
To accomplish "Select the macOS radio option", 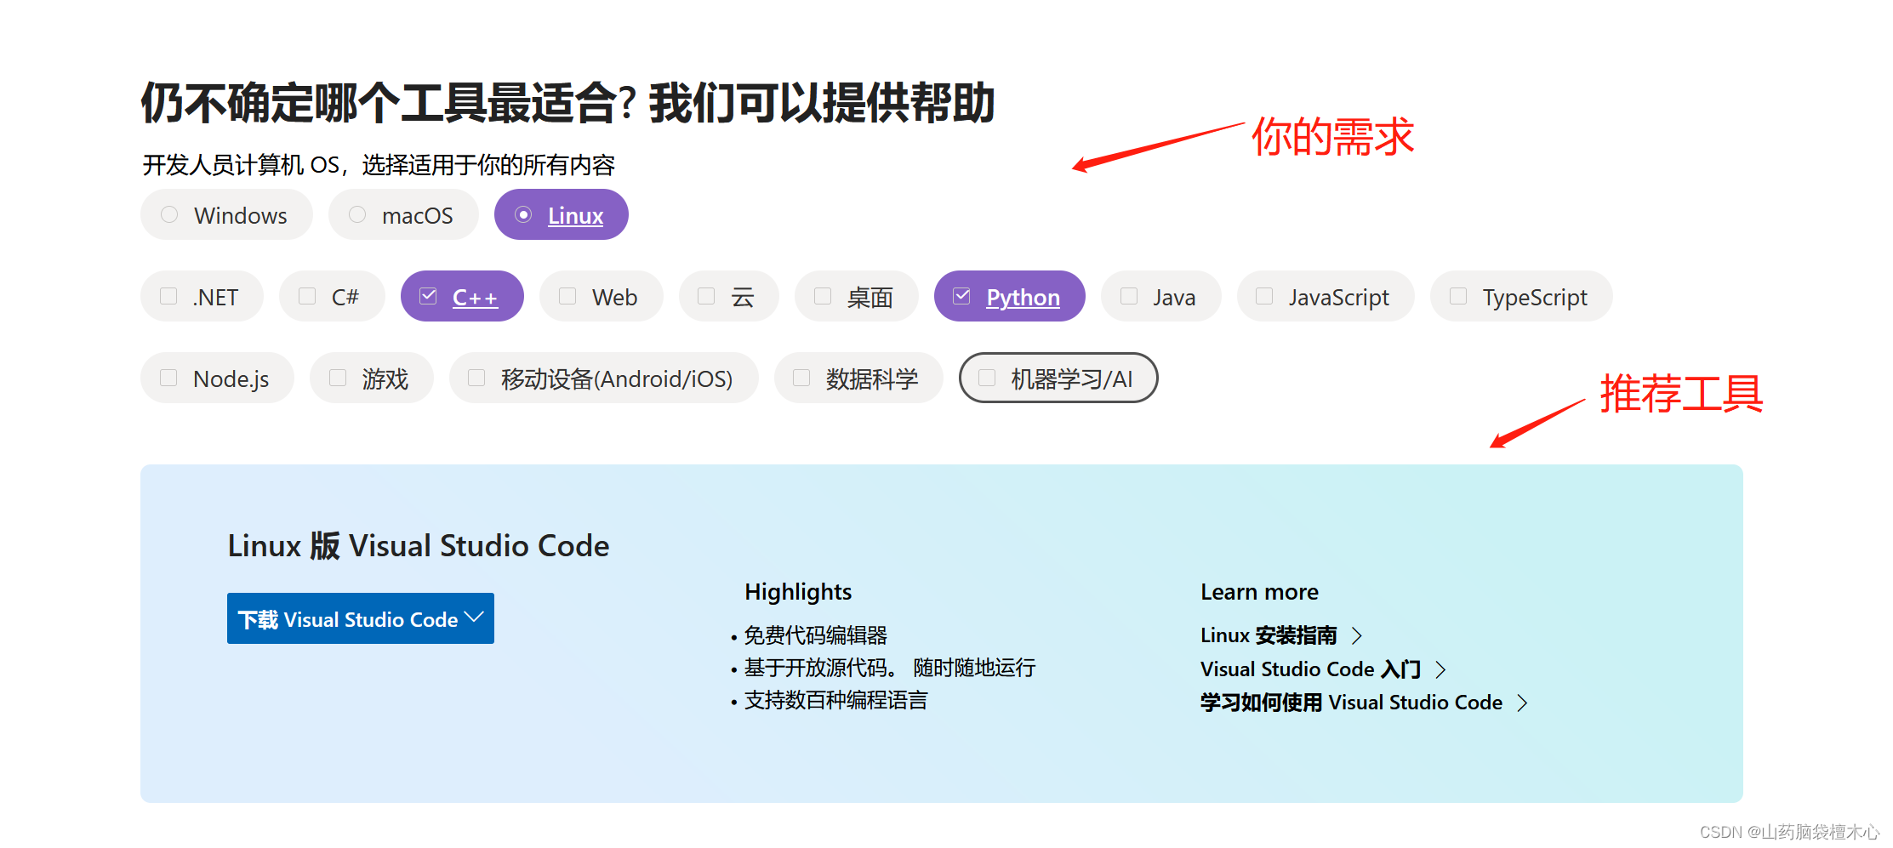I will tap(403, 215).
